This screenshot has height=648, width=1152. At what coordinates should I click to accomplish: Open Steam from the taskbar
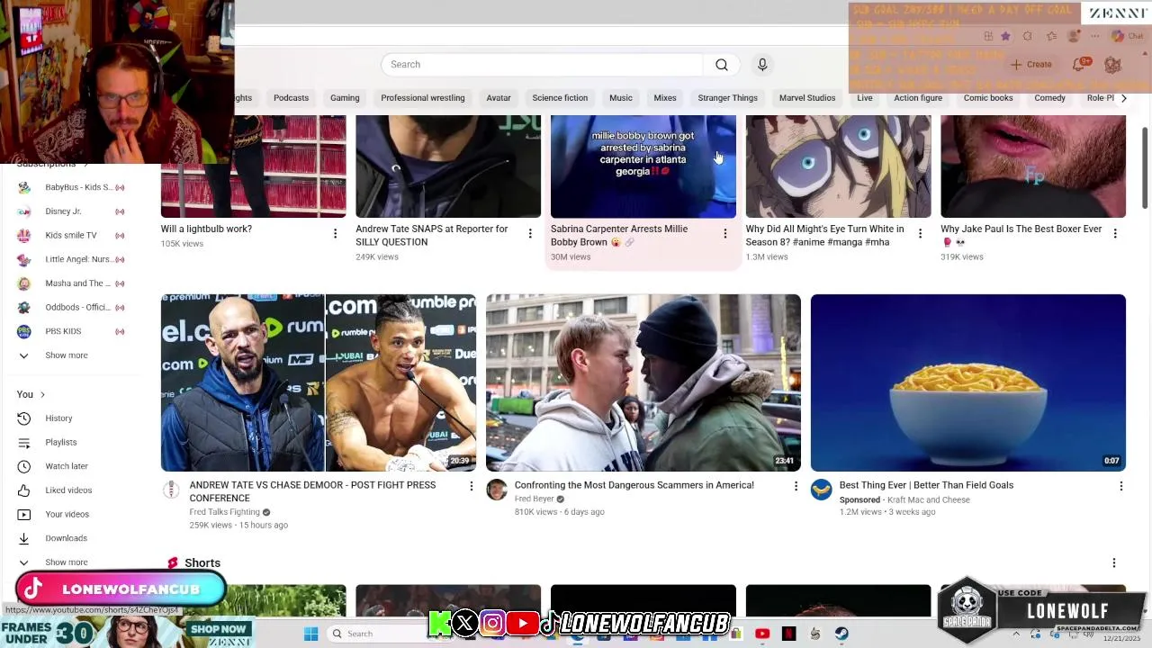pyautogui.click(x=841, y=634)
